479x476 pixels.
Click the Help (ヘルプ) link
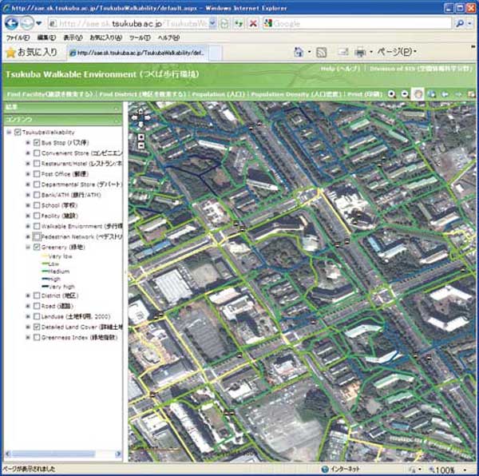(x=340, y=69)
